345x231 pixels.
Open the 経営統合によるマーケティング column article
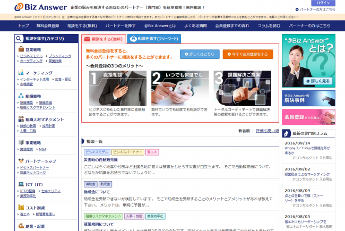tap(307, 174)
